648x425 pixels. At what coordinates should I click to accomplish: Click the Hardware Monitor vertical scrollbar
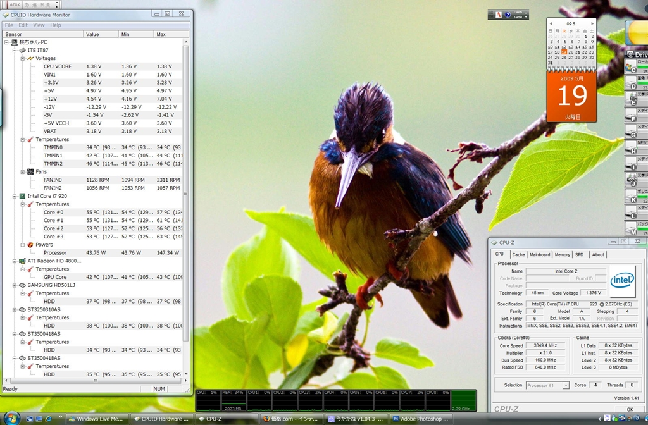click(x=185, y=194)
